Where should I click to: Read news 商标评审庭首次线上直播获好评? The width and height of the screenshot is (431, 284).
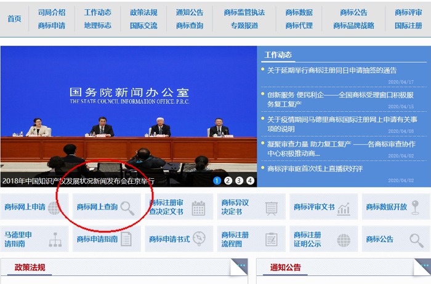pos(315,168)
